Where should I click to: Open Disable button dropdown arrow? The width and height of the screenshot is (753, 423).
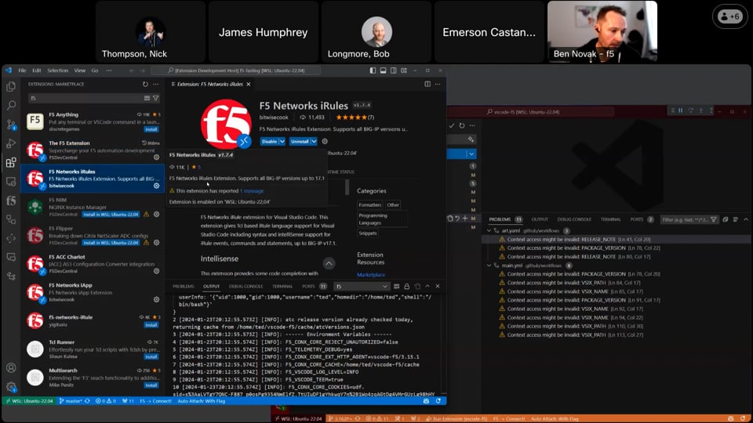(x=282, y=142)
